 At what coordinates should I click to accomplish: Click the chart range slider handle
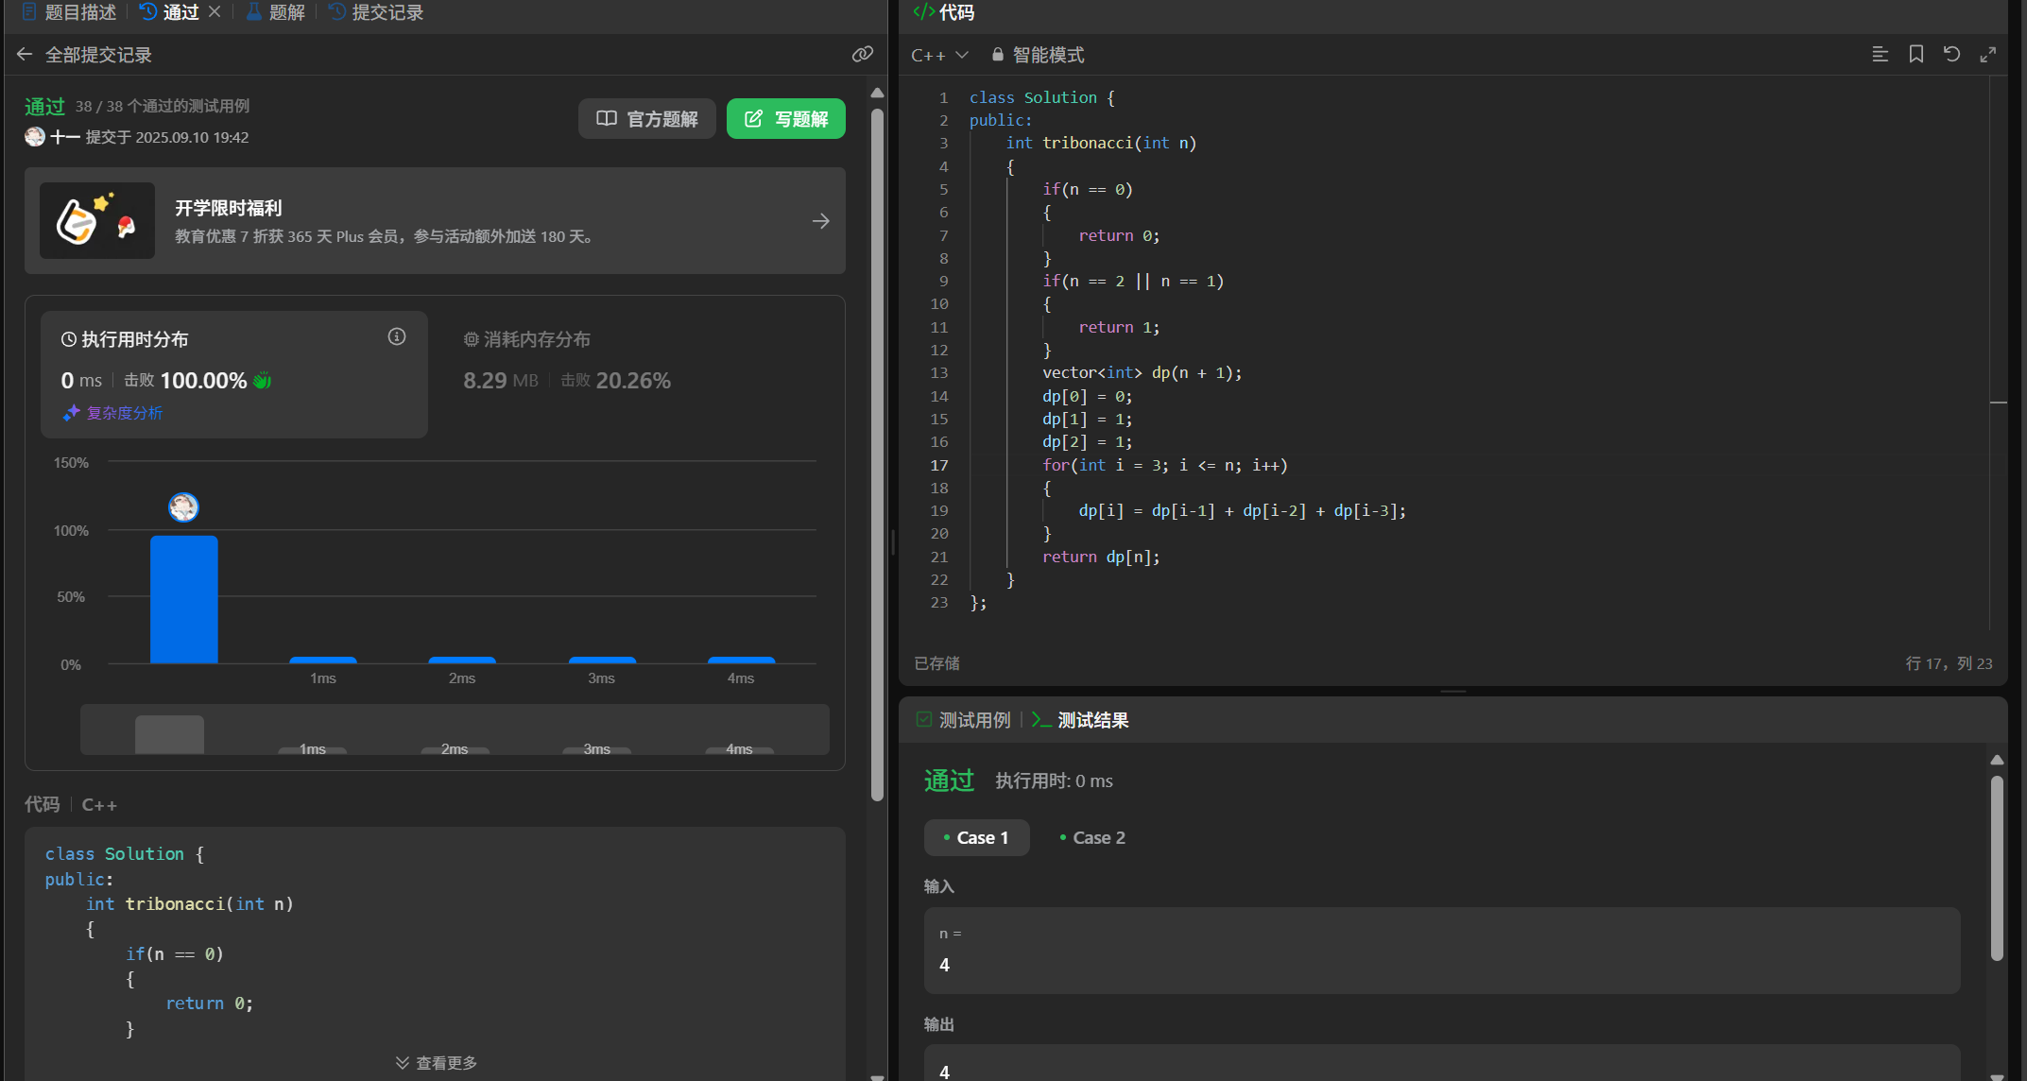pos(169,733)
